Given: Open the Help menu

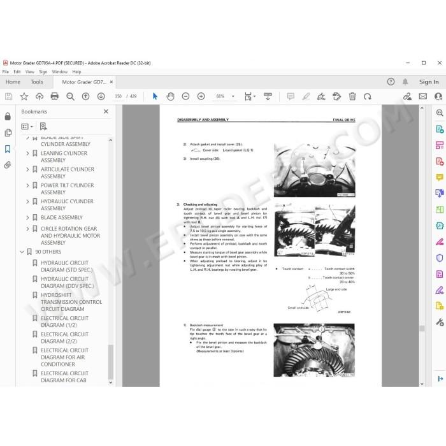Looking at the screenshot, I should coord(76,72).
